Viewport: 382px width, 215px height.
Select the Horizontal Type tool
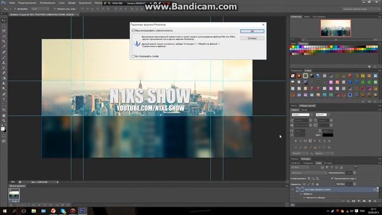(x=4, y=100)
